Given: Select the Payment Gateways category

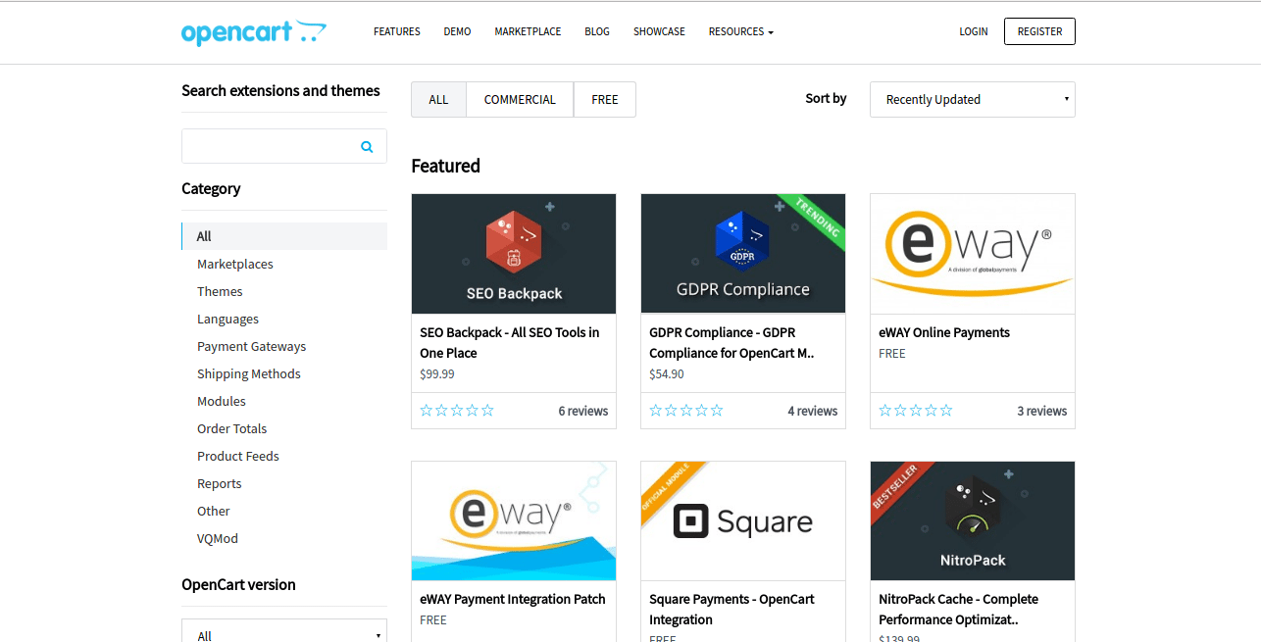Looking at the screenshot, I should (251, 346).
